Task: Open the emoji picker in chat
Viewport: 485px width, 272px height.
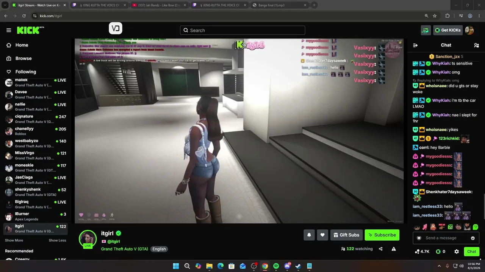Action: pyautogui.click(x=473, y=238)
